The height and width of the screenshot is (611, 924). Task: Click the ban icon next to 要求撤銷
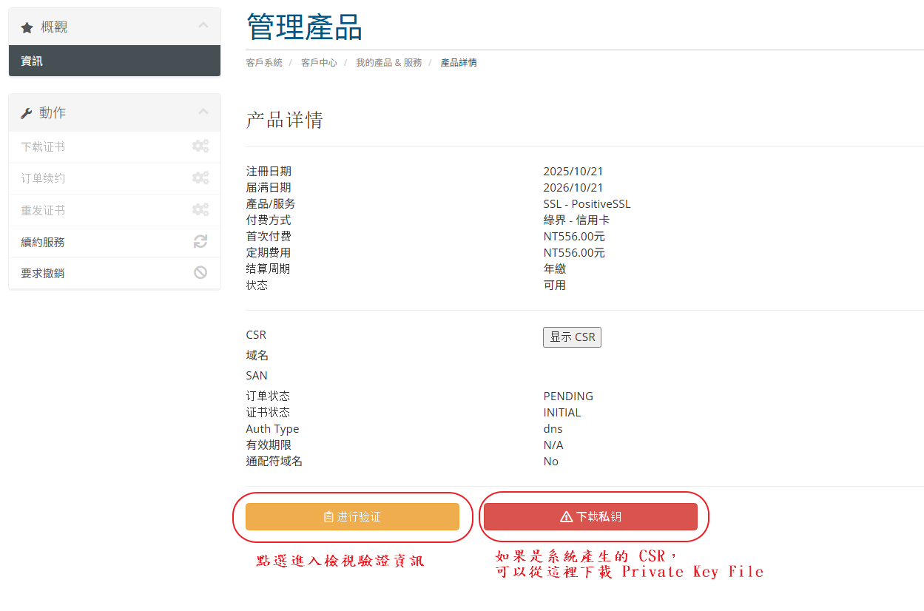(x=200, y=273)
